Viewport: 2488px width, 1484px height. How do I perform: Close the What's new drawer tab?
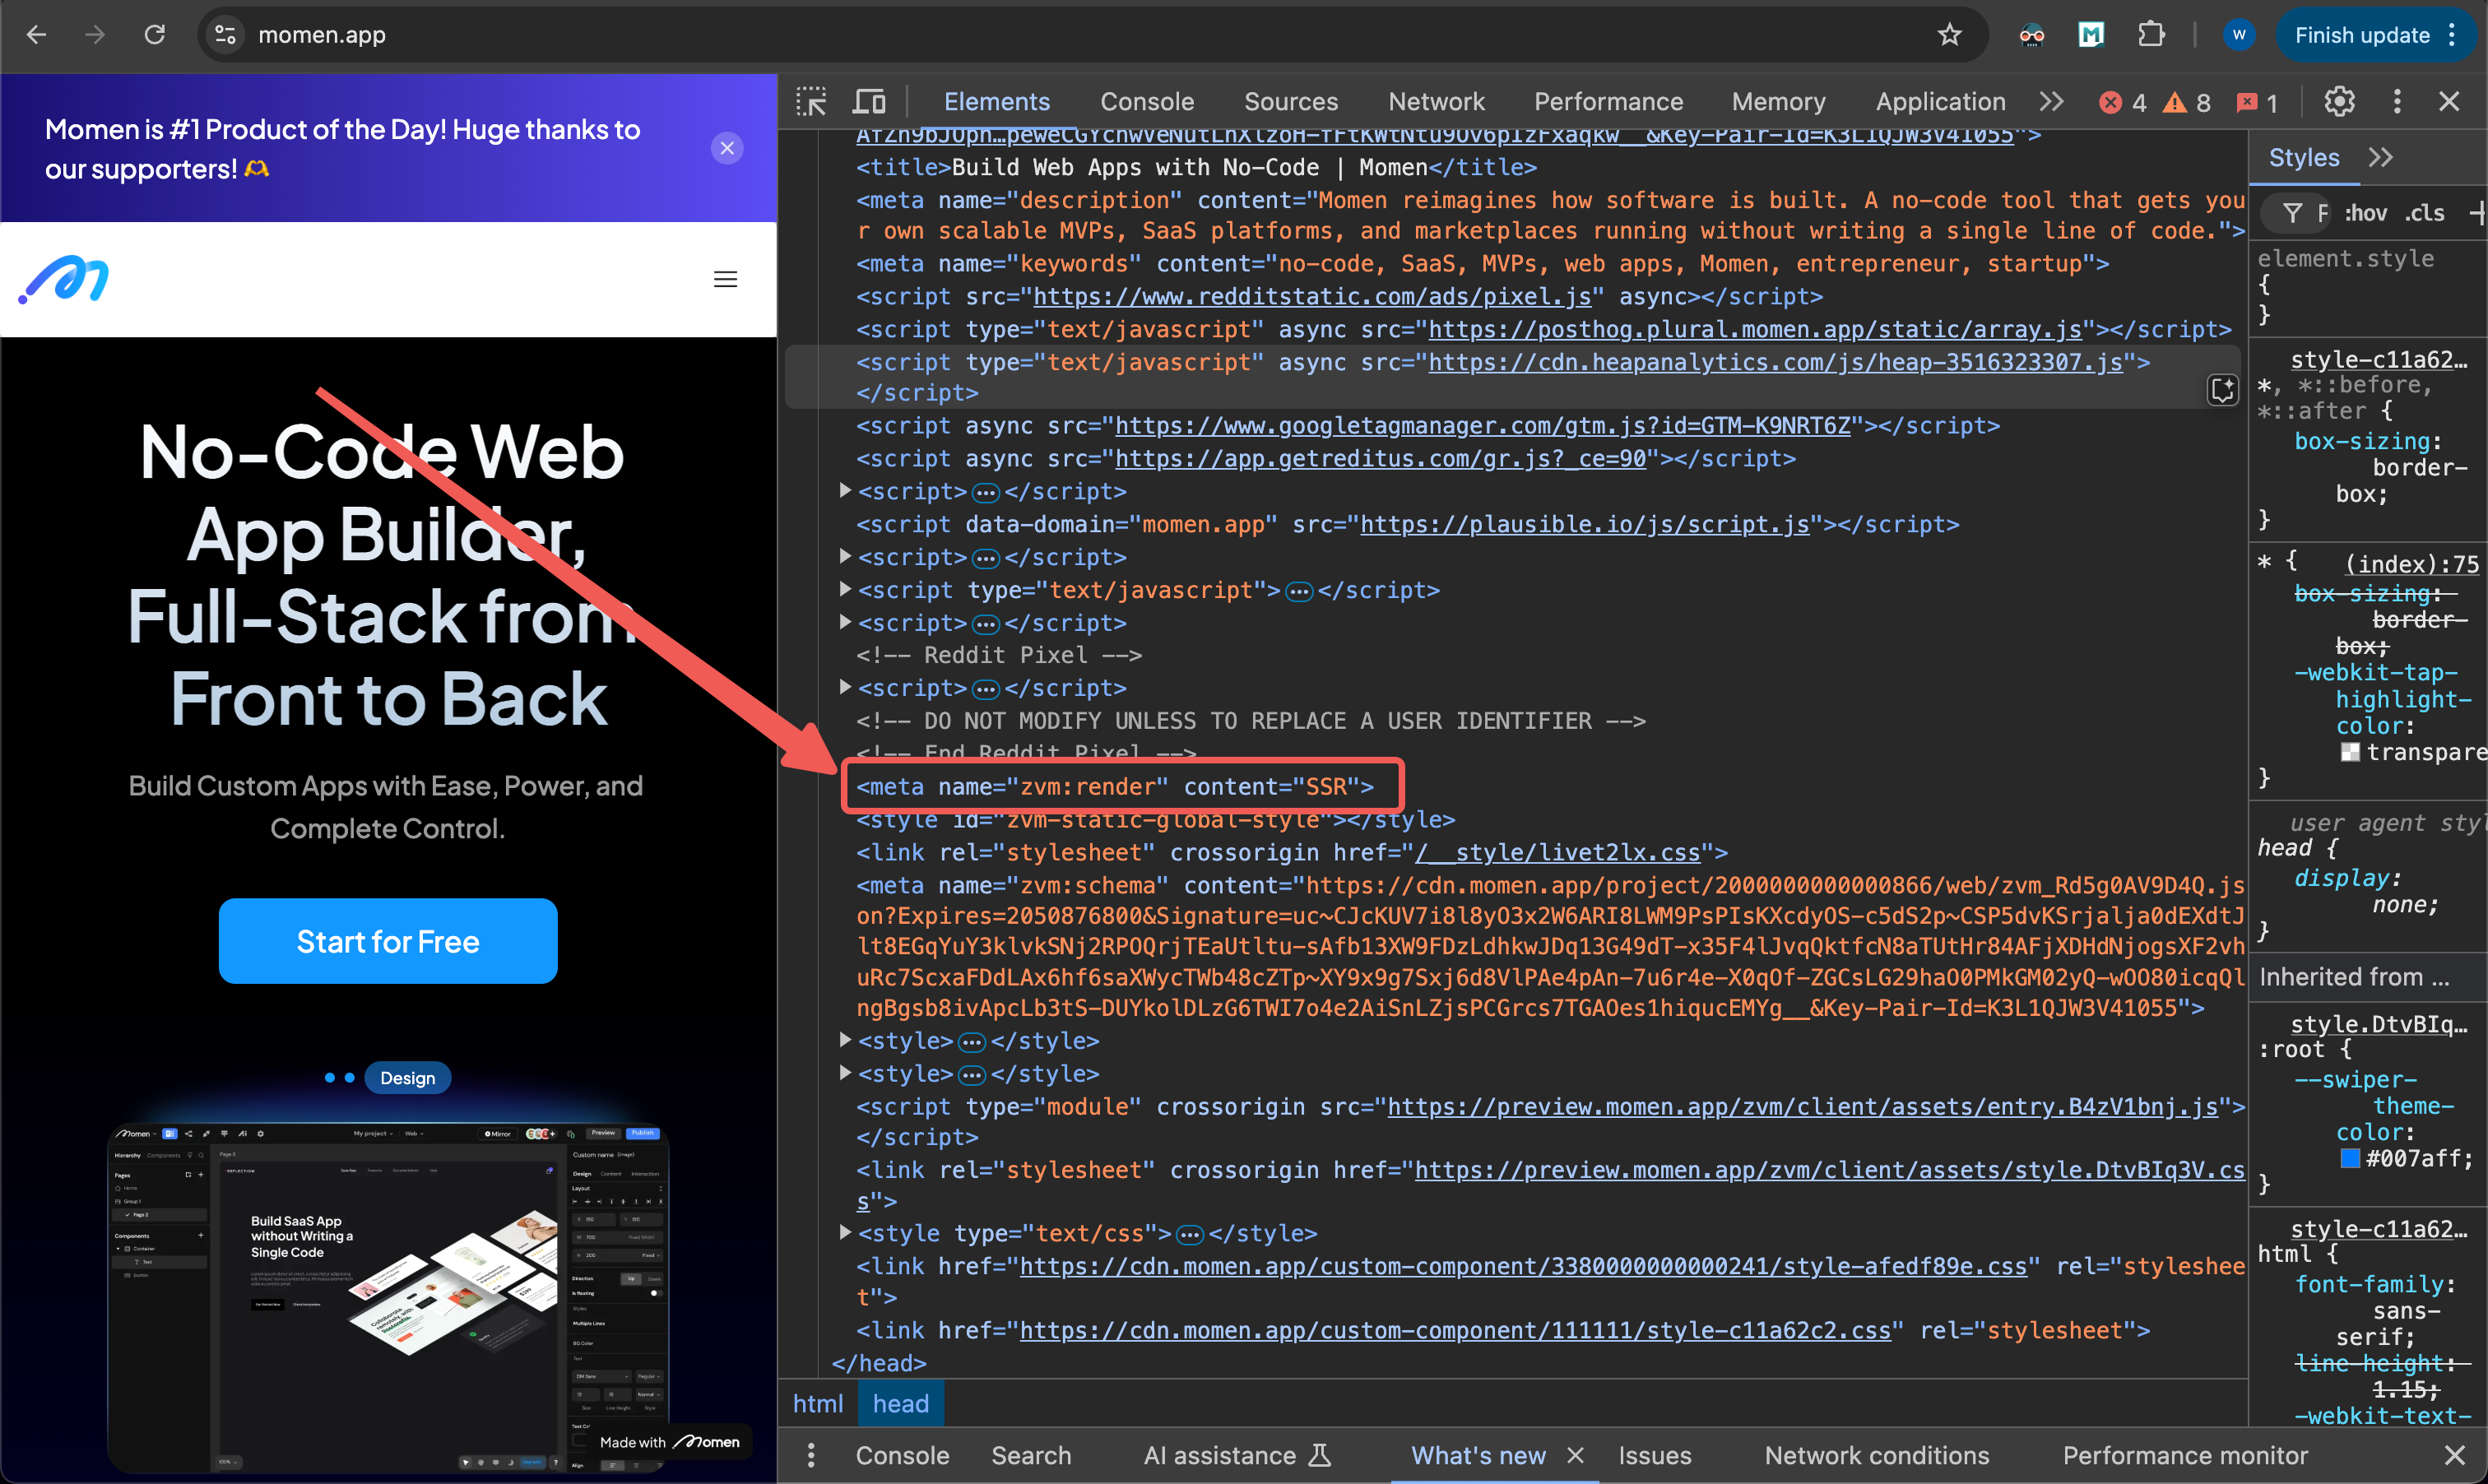(x=1575, y=1455)
